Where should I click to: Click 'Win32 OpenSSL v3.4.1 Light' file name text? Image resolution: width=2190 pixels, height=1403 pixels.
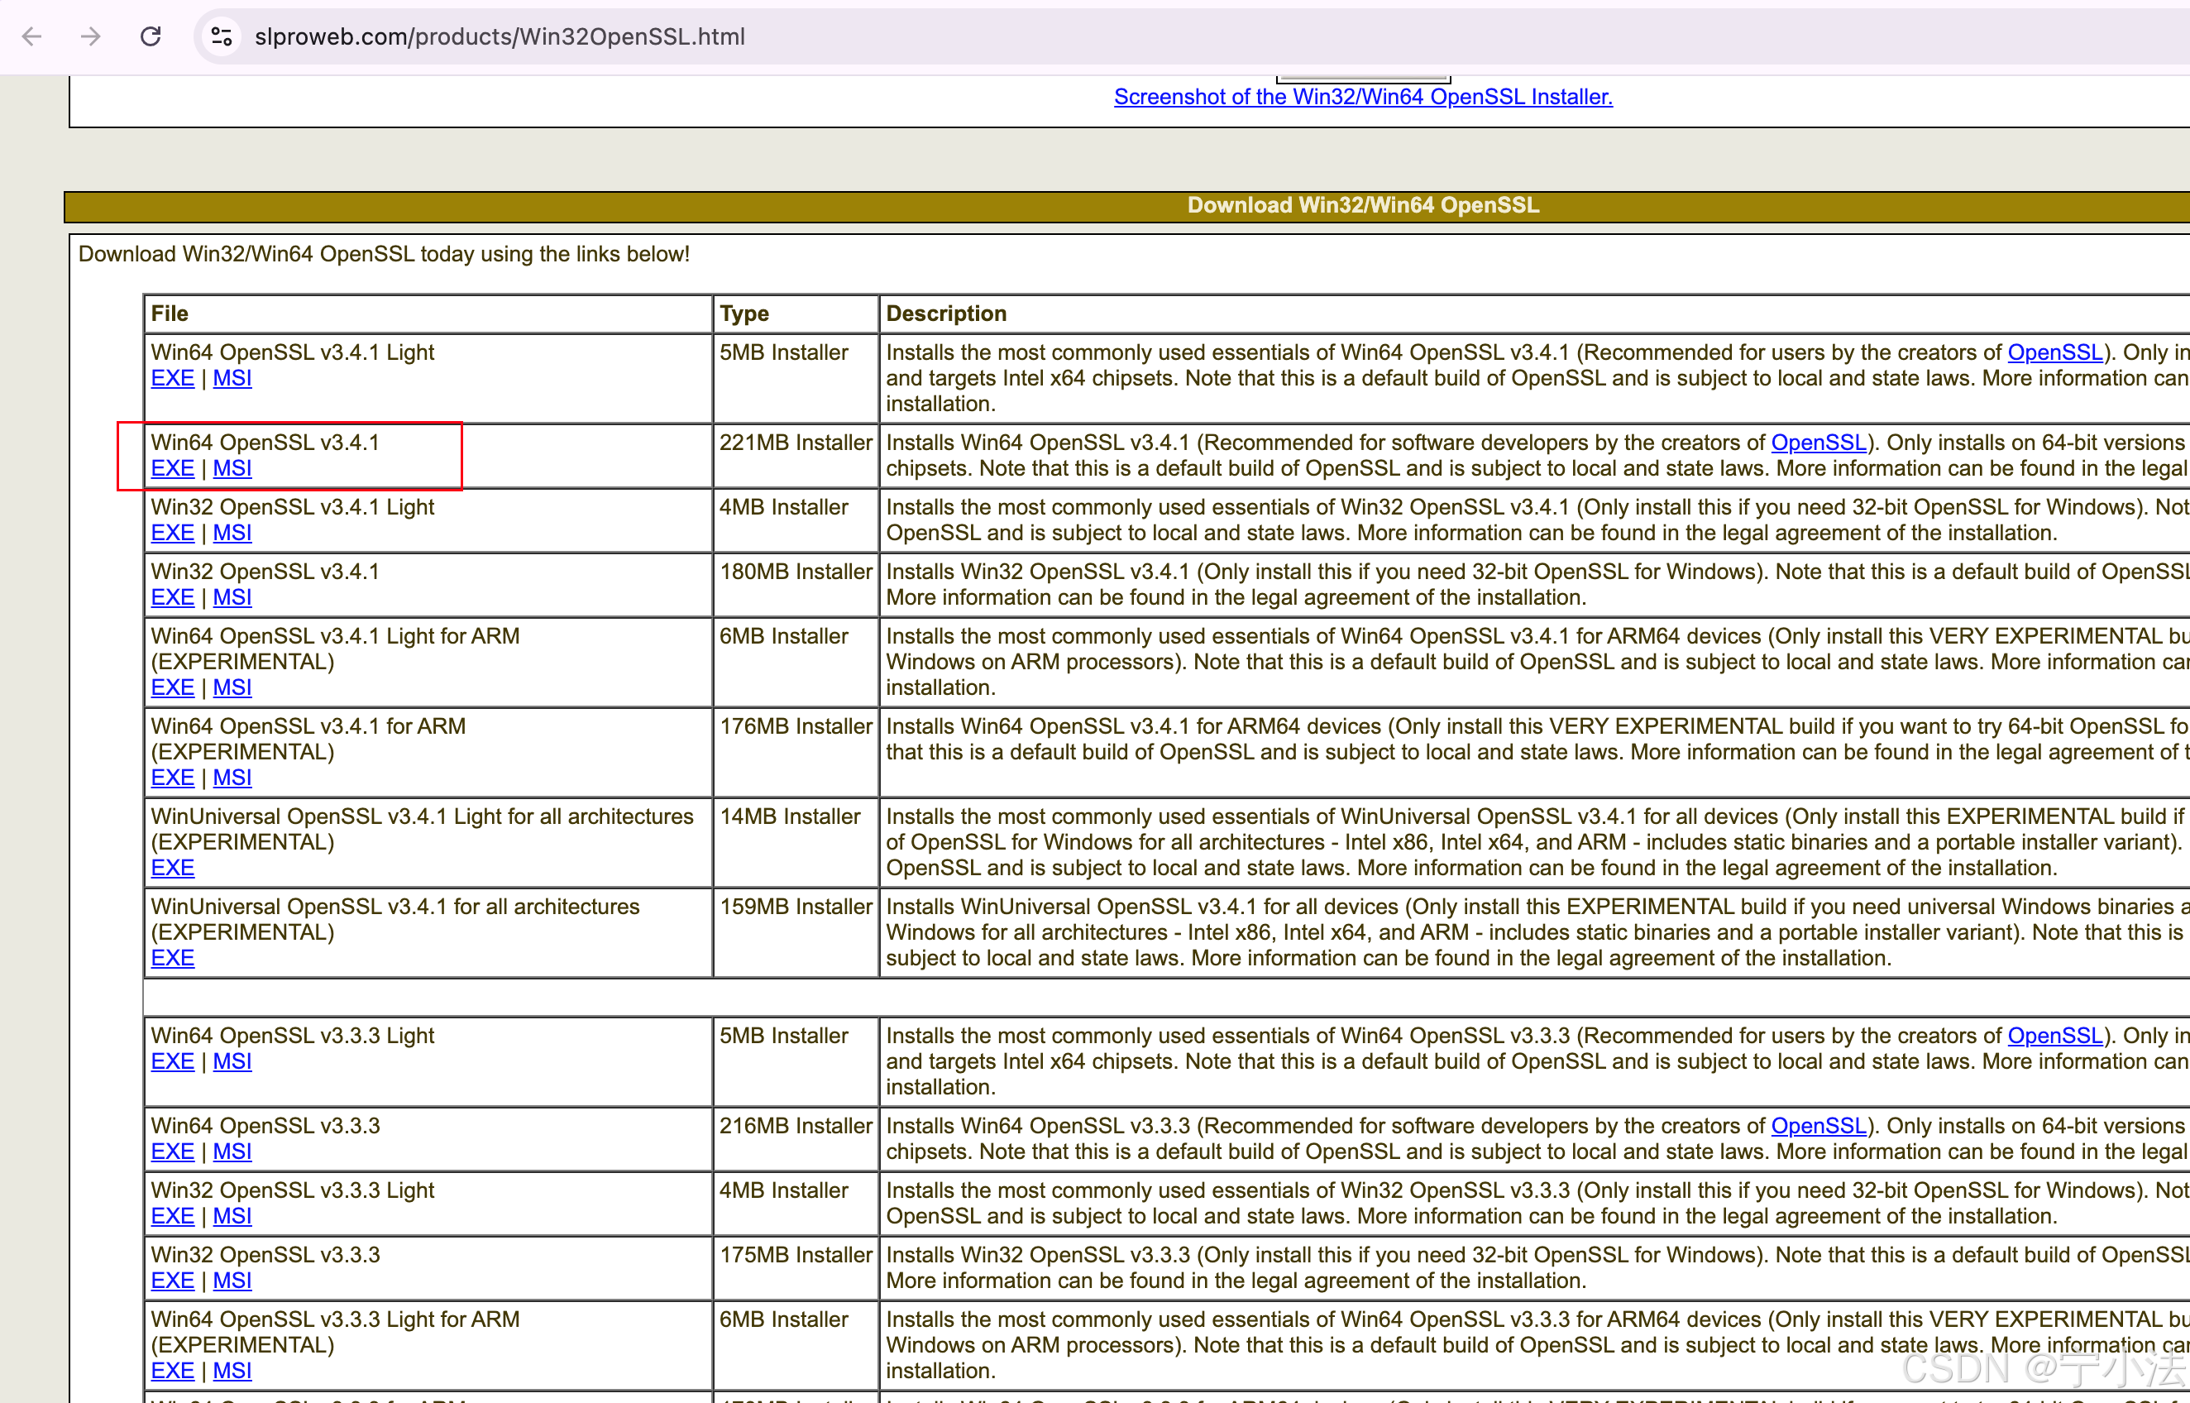(292, 507)
